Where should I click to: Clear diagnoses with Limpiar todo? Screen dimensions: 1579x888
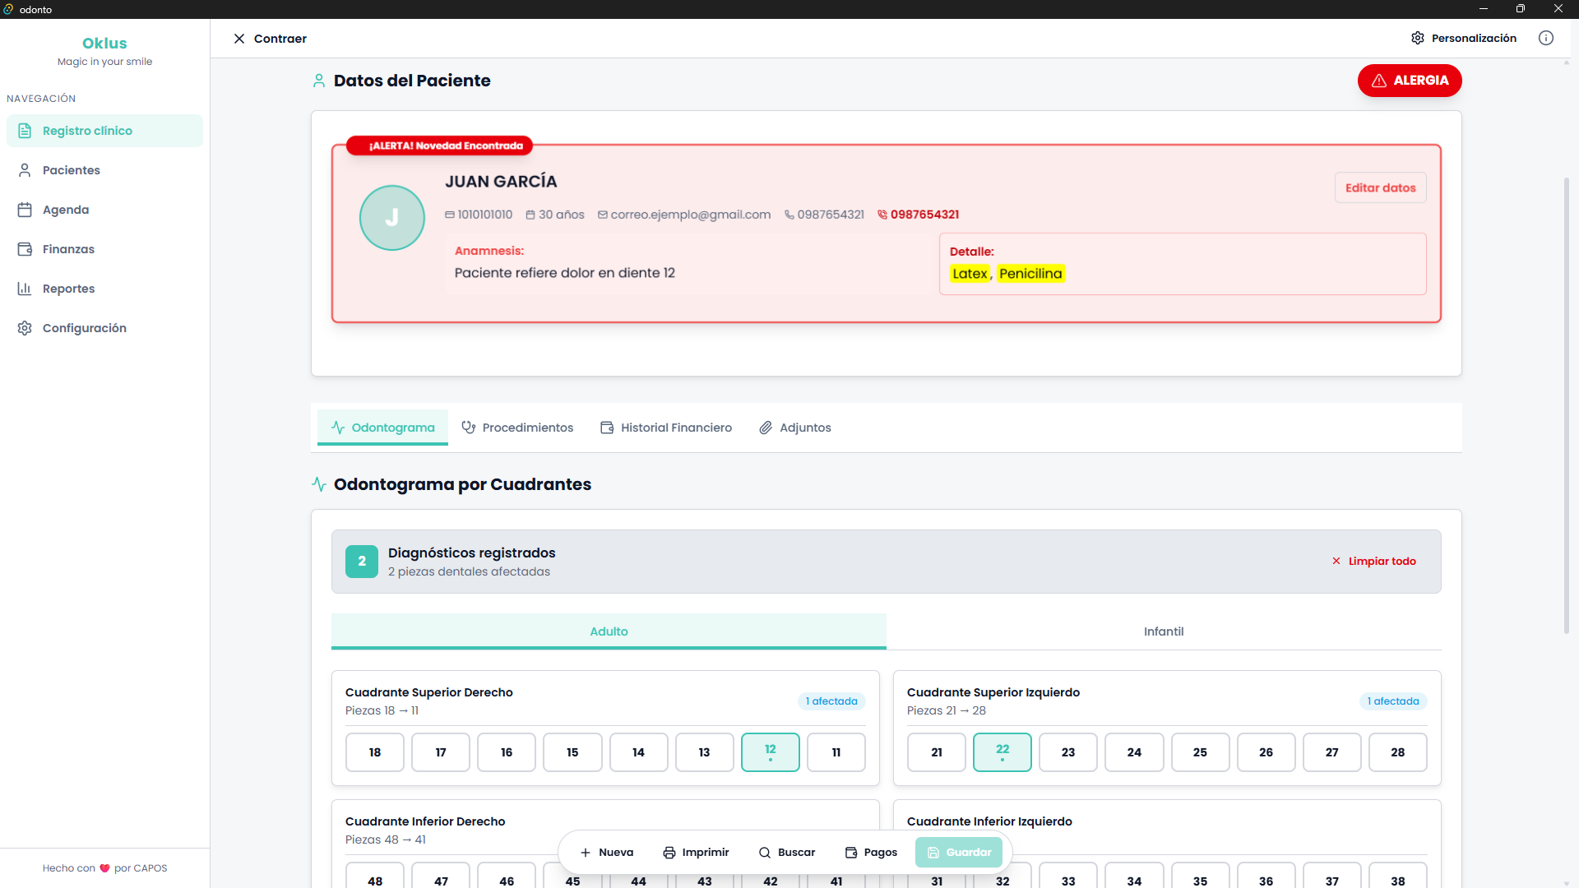point(1374,561)
